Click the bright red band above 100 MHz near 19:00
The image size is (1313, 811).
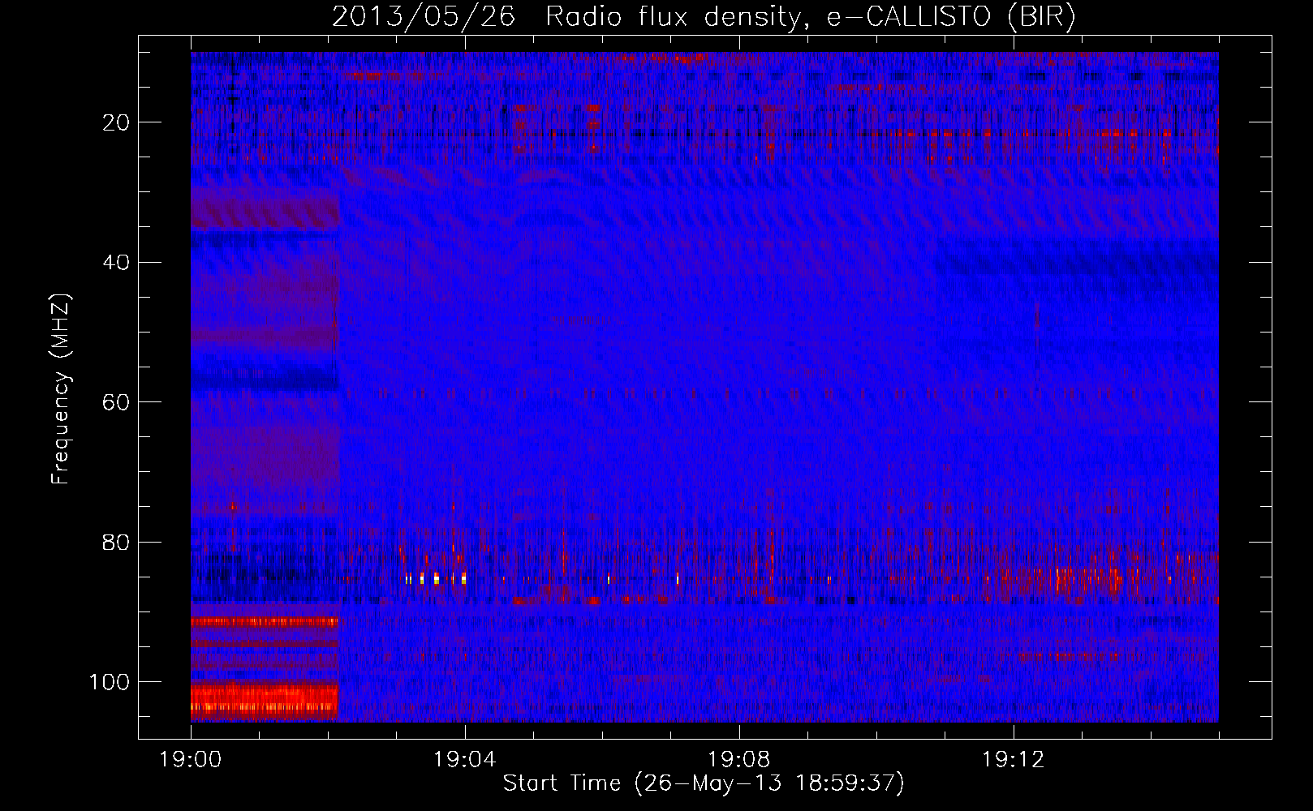tap(265, 700)
